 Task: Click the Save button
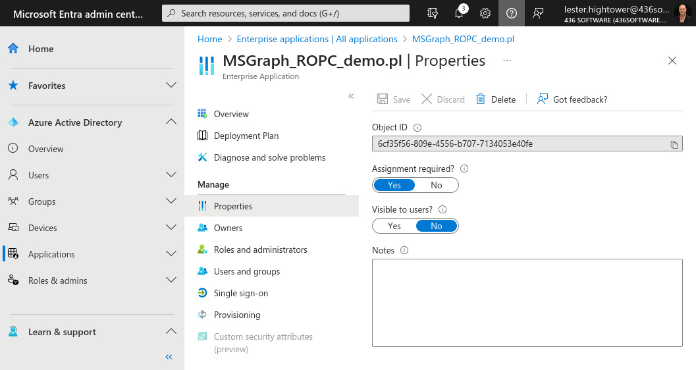coord(394,99)
